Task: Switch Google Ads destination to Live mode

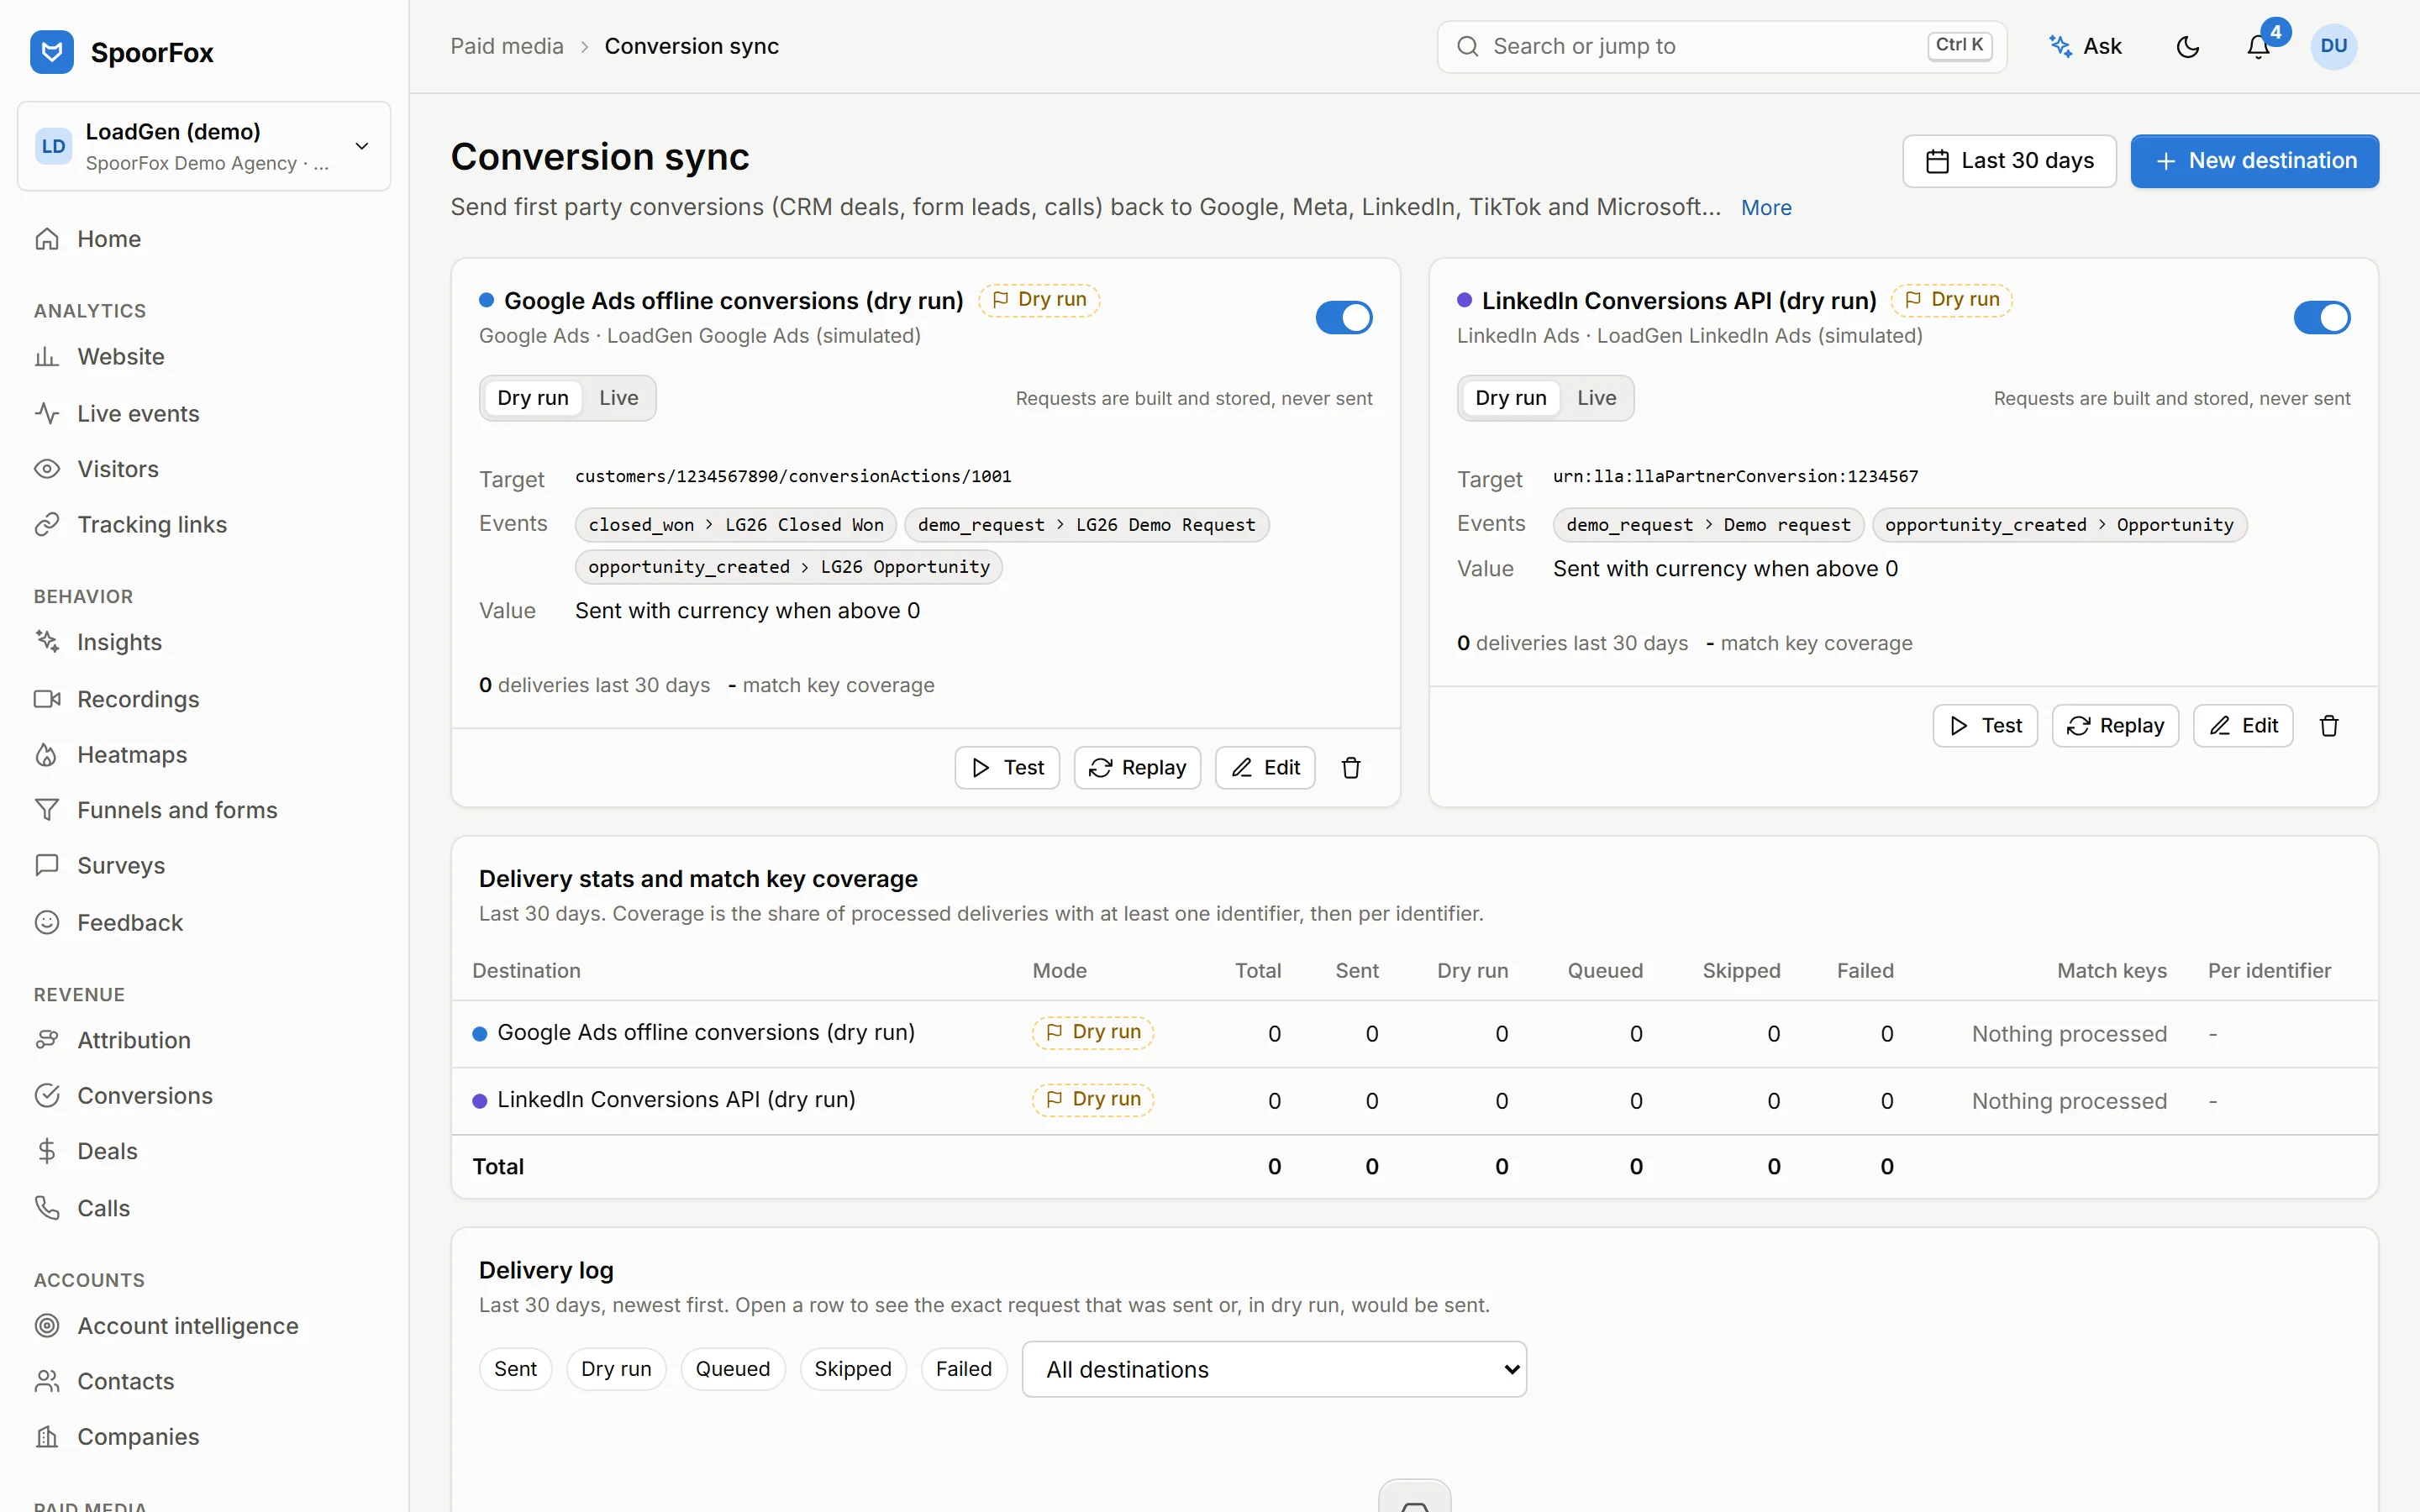Action: coord(618,398)
